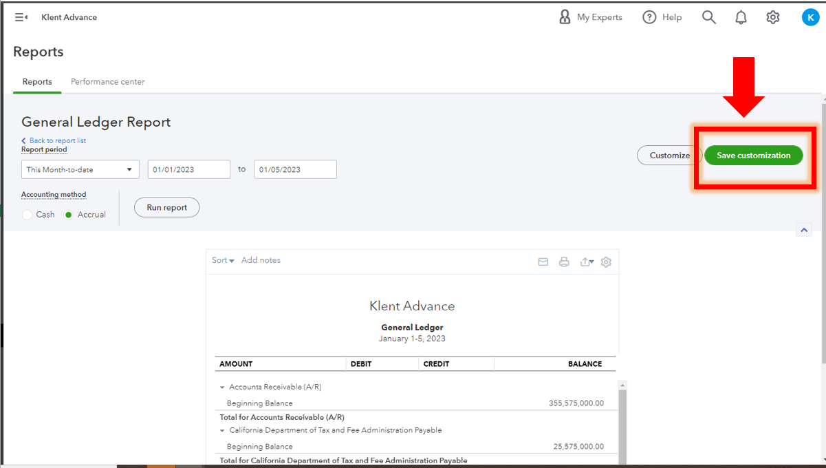This screenshot has height=468, width=826.
Task: Go Back to report list
Action: click(54, 140)
